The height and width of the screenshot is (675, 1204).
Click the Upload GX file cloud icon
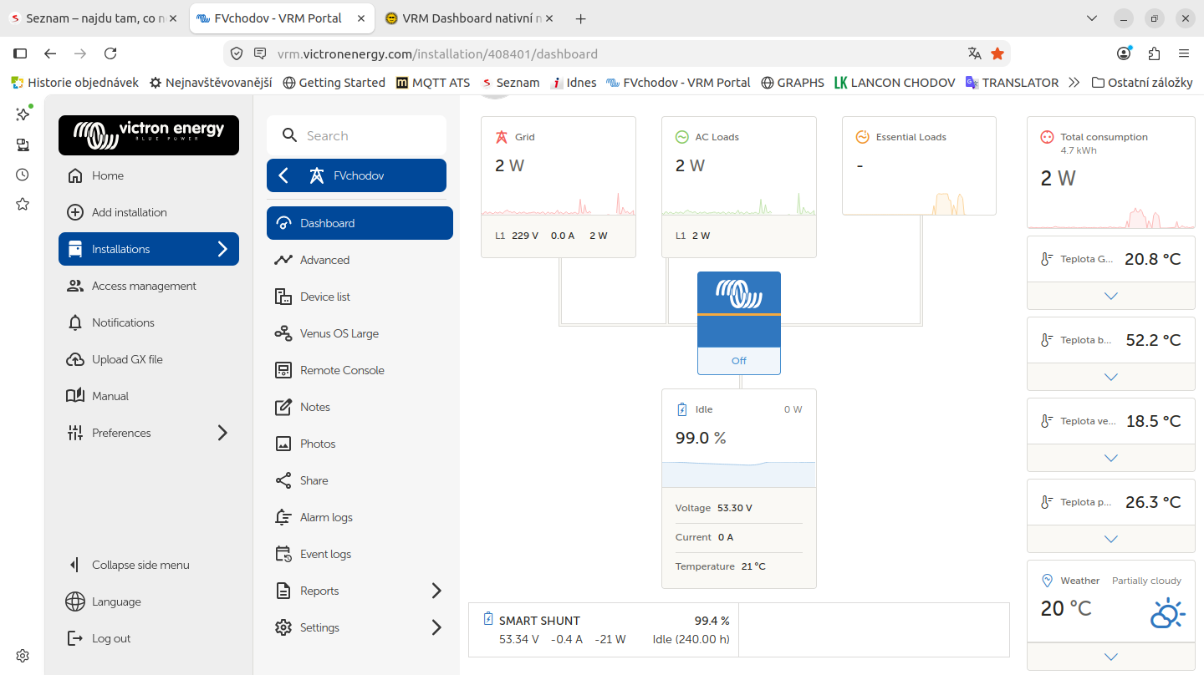[75, 359]
